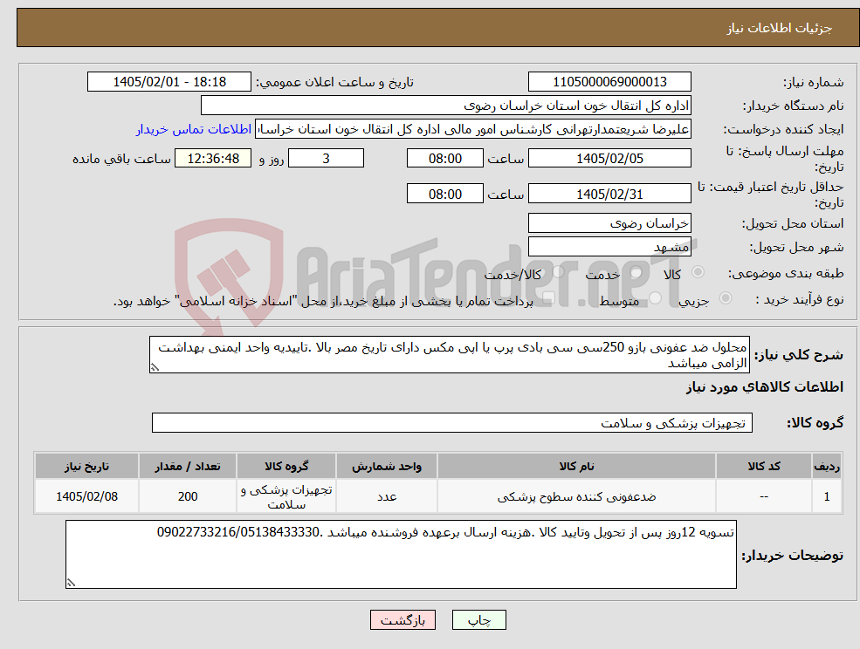Click resize handle of buyer notes box
The height and width of the screenshot is (649, 860).
coord(71,583)
